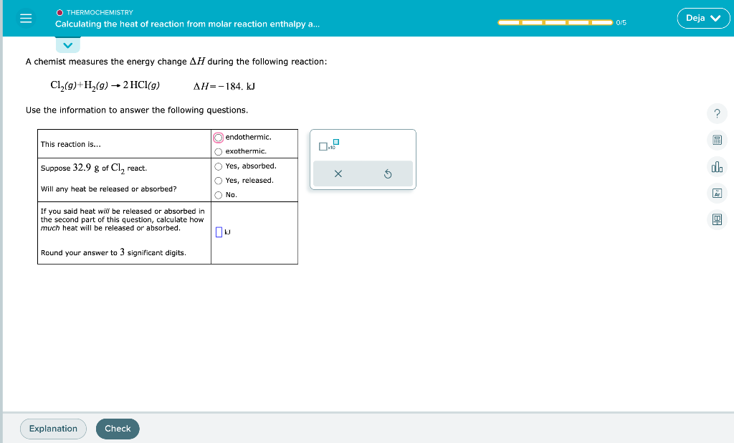Image resolution: width=734 pixels, height=443 pixels.
Task: Open the resources/reference book icon
Action: [x=717, y=219]
